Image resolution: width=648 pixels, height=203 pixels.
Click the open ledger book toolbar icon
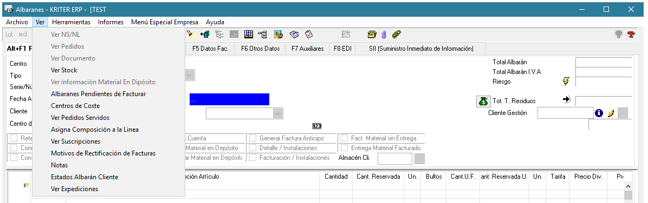[248, 34]
